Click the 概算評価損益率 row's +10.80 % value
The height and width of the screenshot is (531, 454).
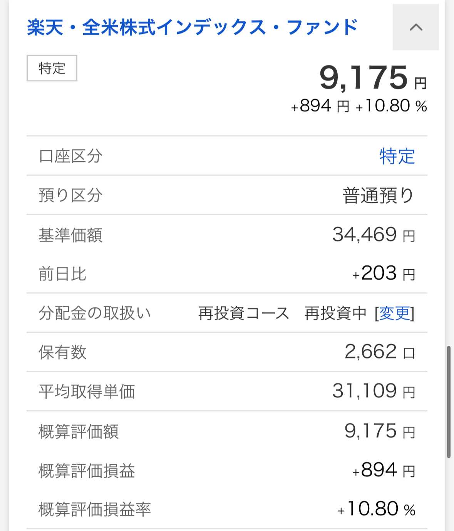[x=376, y=509]
